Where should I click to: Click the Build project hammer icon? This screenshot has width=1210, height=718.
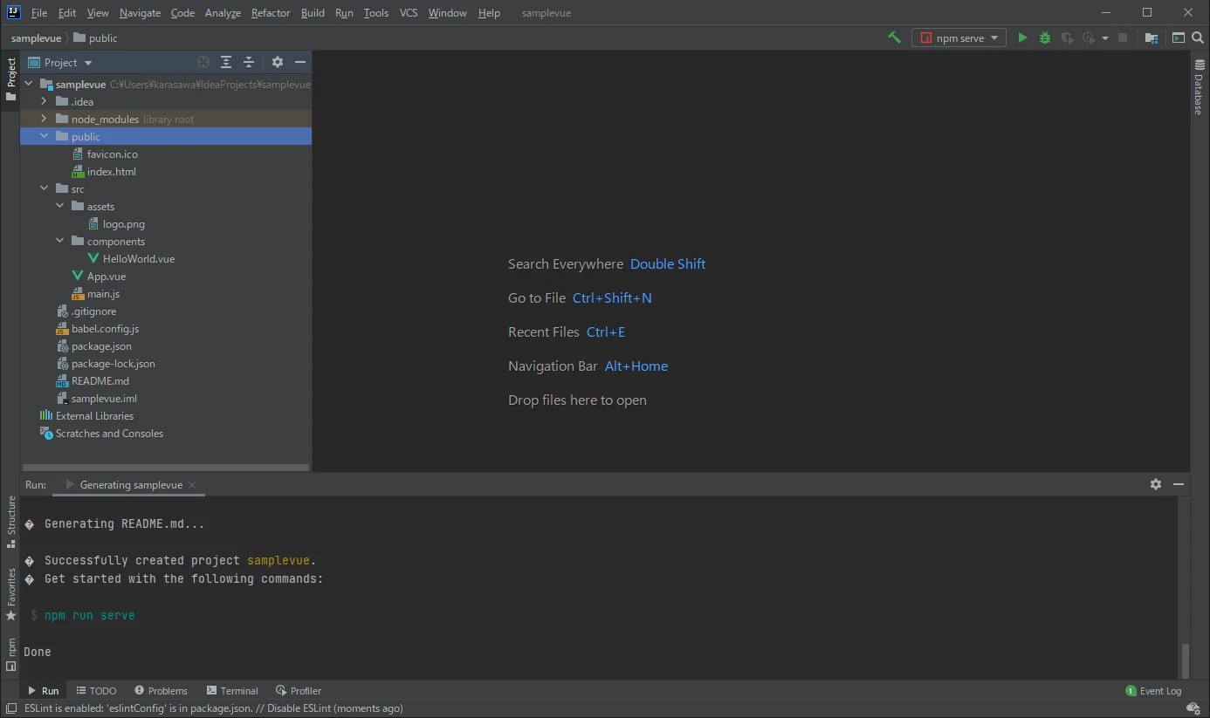[x=894, y=38]
